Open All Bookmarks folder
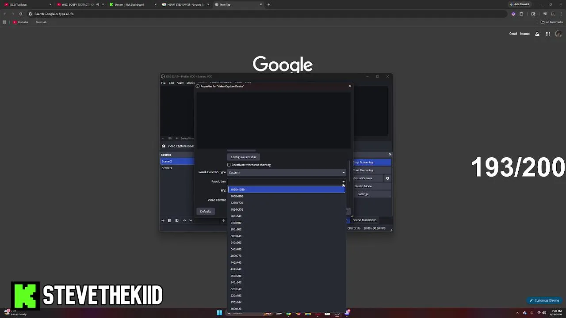This screenshot has height=318, width=566. click(x=552, y=22)
